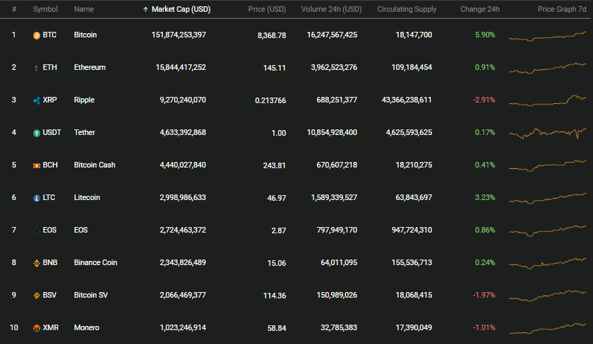The image size is (593, 344).
Task: Sort by Change 24h column header
Action: point(480,9)
